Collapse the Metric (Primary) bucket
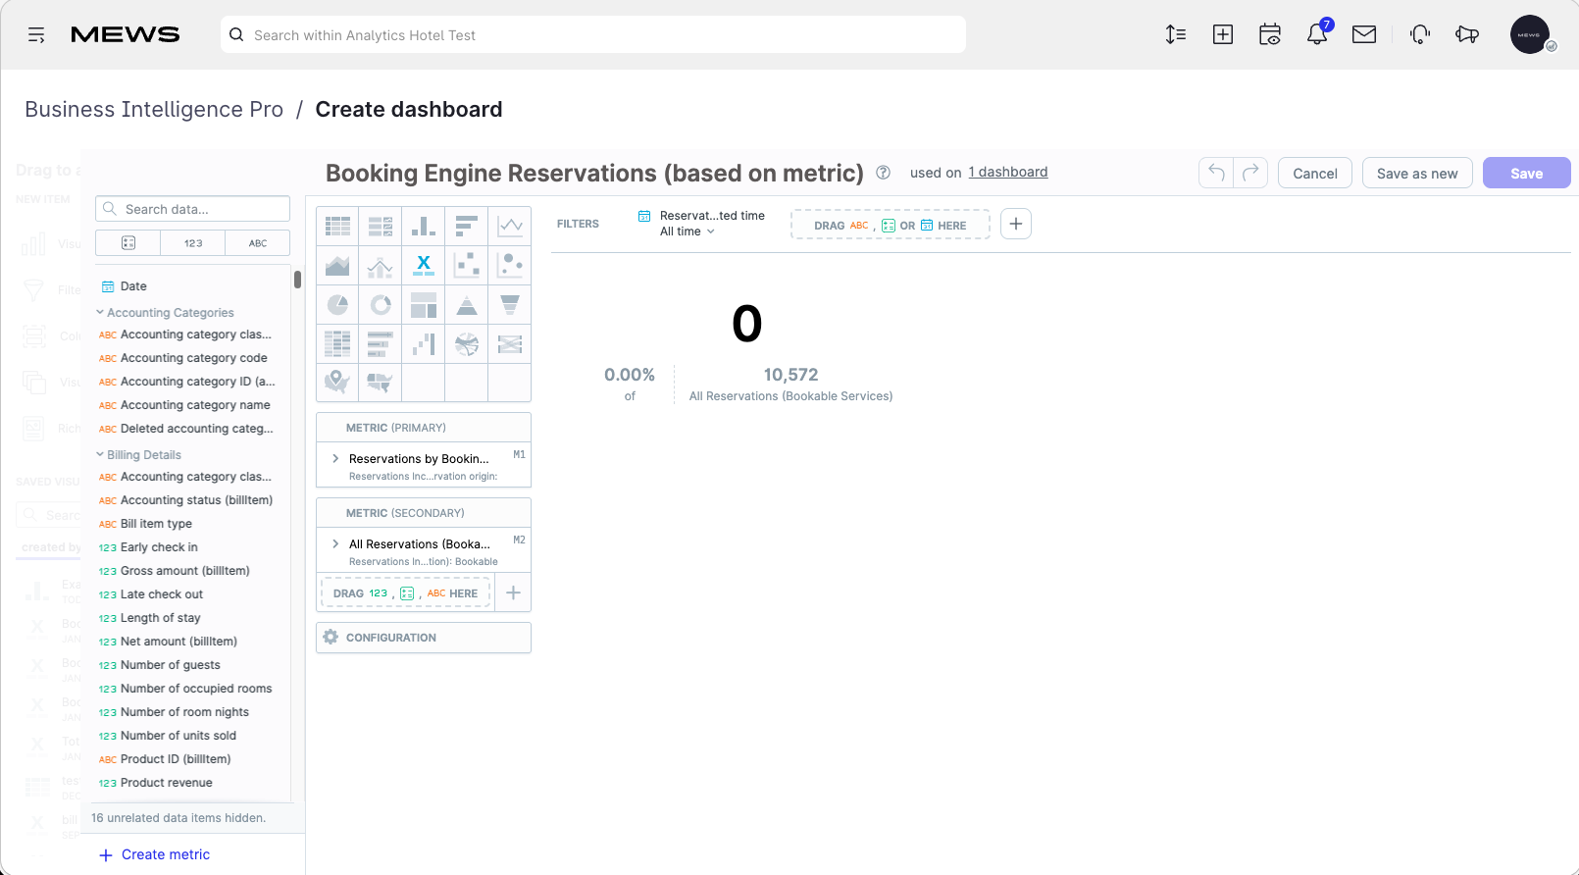The height and width of the screenshot is (875, 1579). 424,428
